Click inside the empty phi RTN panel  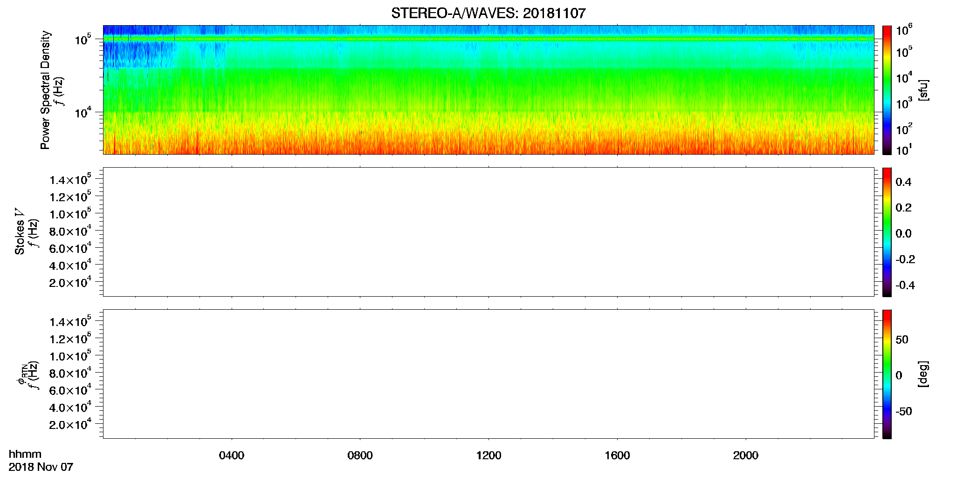coord(488,374)
